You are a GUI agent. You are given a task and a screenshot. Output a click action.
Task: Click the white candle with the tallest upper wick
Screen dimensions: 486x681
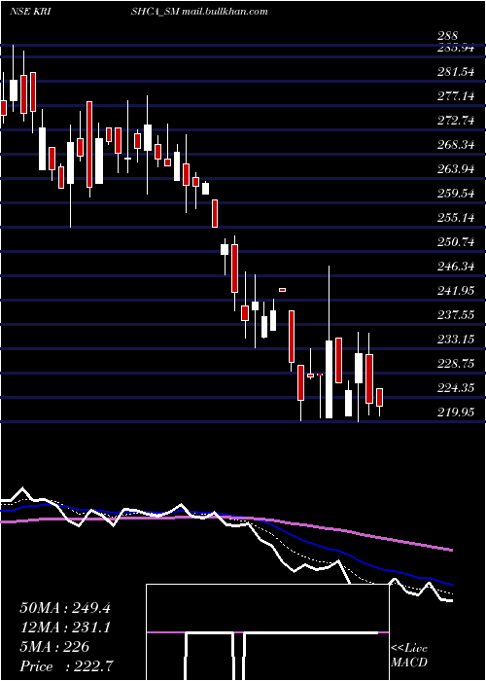(329, 378)
